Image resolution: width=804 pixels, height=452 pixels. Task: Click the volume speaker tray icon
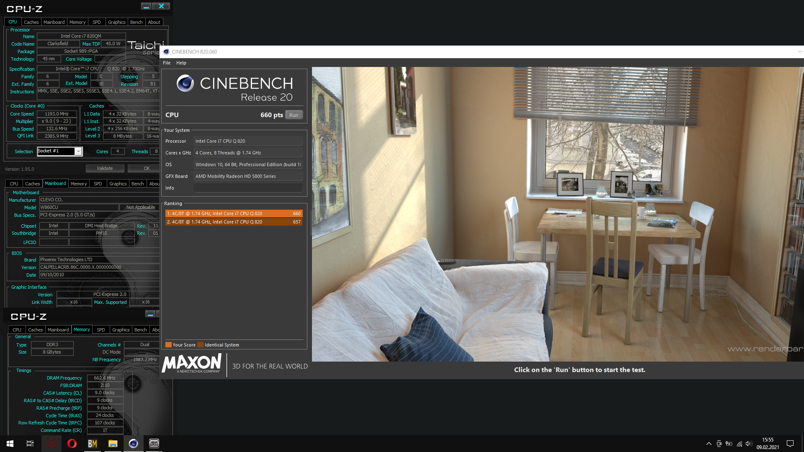(x=749, y=444)
